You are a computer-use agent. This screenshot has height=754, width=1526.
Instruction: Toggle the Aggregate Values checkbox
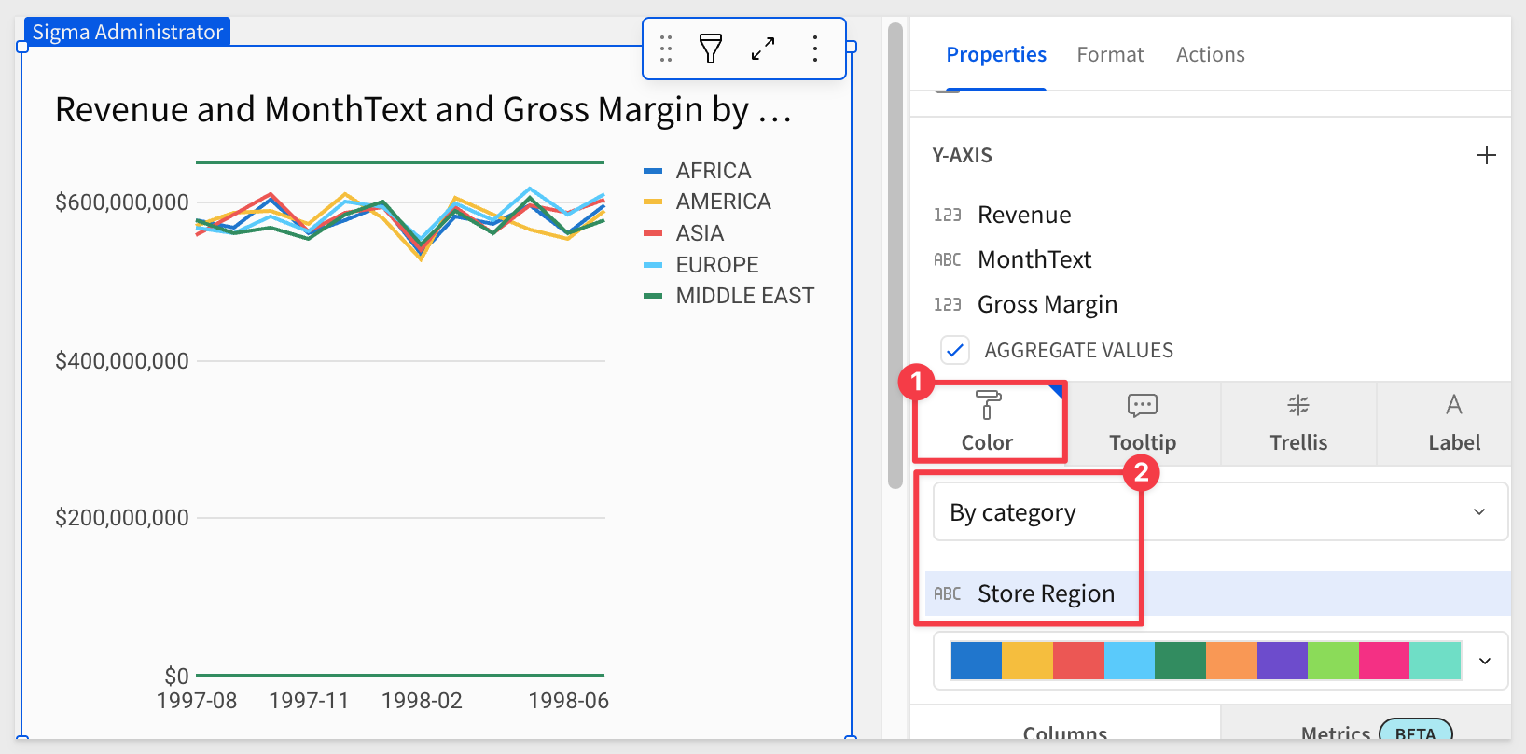tap(955, 350)
